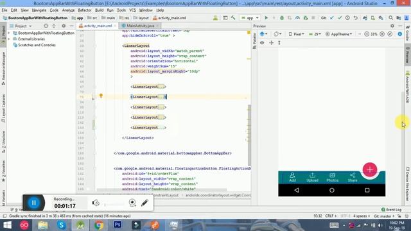
Task: Click the recorder volume slider
Action: [114, 204]
